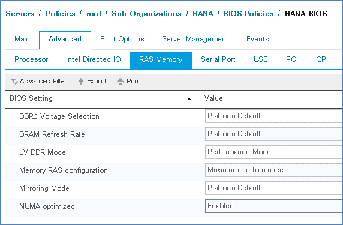The width and height of the screenshot is (343, 225).
Task: Switch to the USB sub-tab
Action: coord(261,59)
